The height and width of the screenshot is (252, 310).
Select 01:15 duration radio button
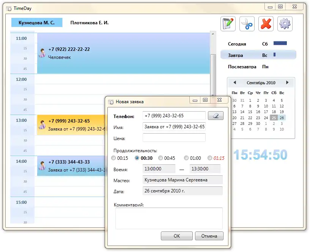(x=210, y=158)
